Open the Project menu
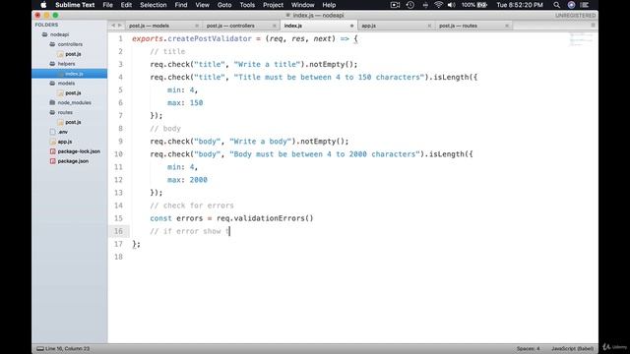This screenshot has height=354, width=630. 273,5
